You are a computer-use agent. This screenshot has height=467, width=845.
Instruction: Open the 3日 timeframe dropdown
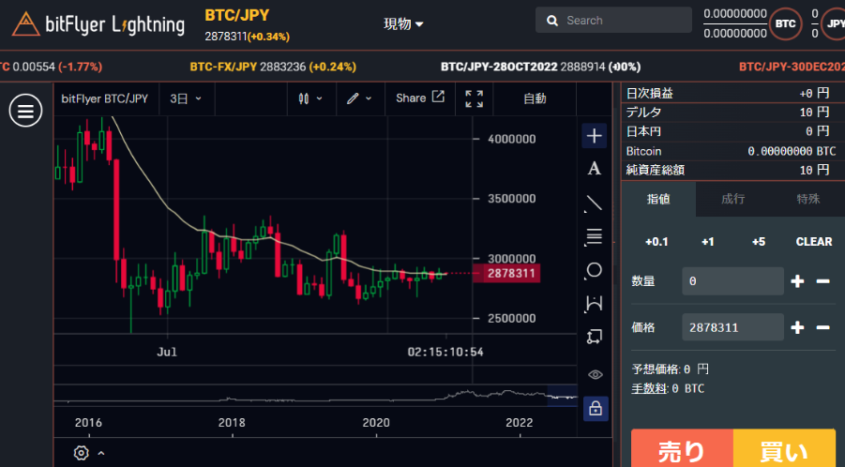186,98
